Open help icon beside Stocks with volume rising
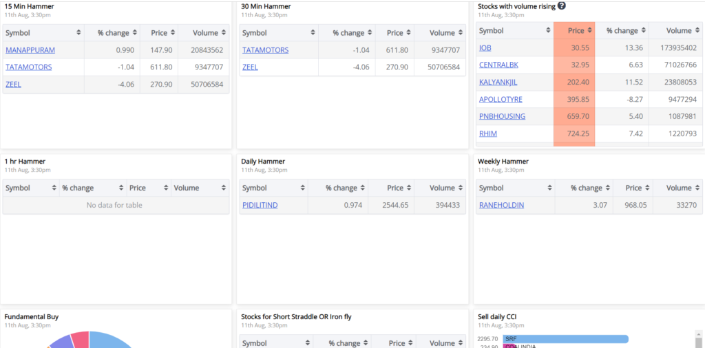 [562, 6]
